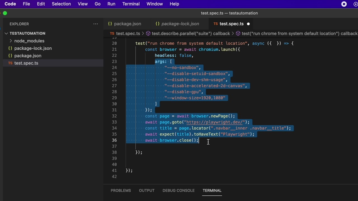Viewport: 358px width, 201px height.
Task: Click the braces icon on the package.json tab
Action: pyautogui.click(x=110, y=24)
